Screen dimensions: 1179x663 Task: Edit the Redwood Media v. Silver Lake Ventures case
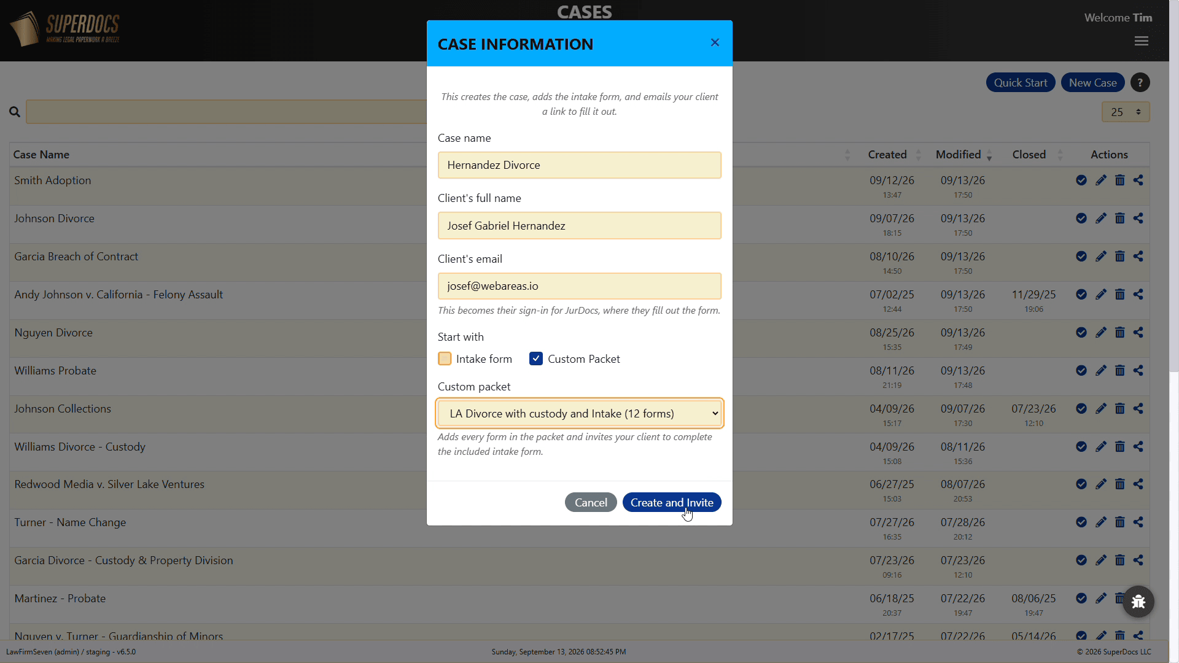[1101, 484]
